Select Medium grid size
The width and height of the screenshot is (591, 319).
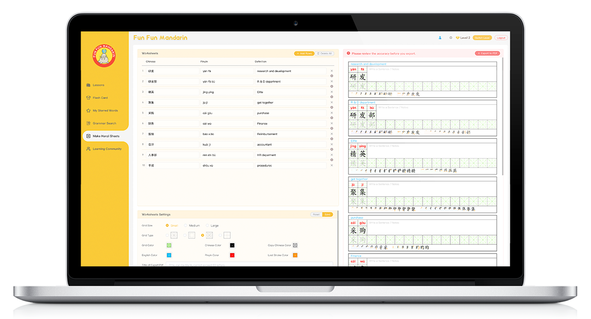(x=186, y=226)
